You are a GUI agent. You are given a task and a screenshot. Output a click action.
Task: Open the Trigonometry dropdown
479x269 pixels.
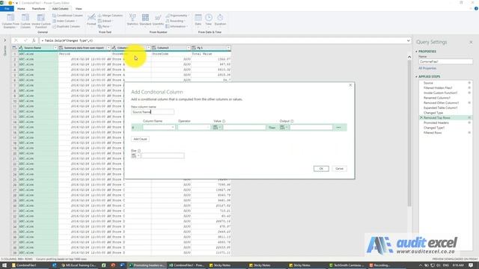pos(177,16)
